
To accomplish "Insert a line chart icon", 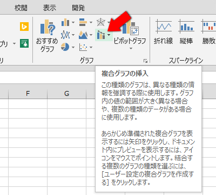I will coord(65,35).
